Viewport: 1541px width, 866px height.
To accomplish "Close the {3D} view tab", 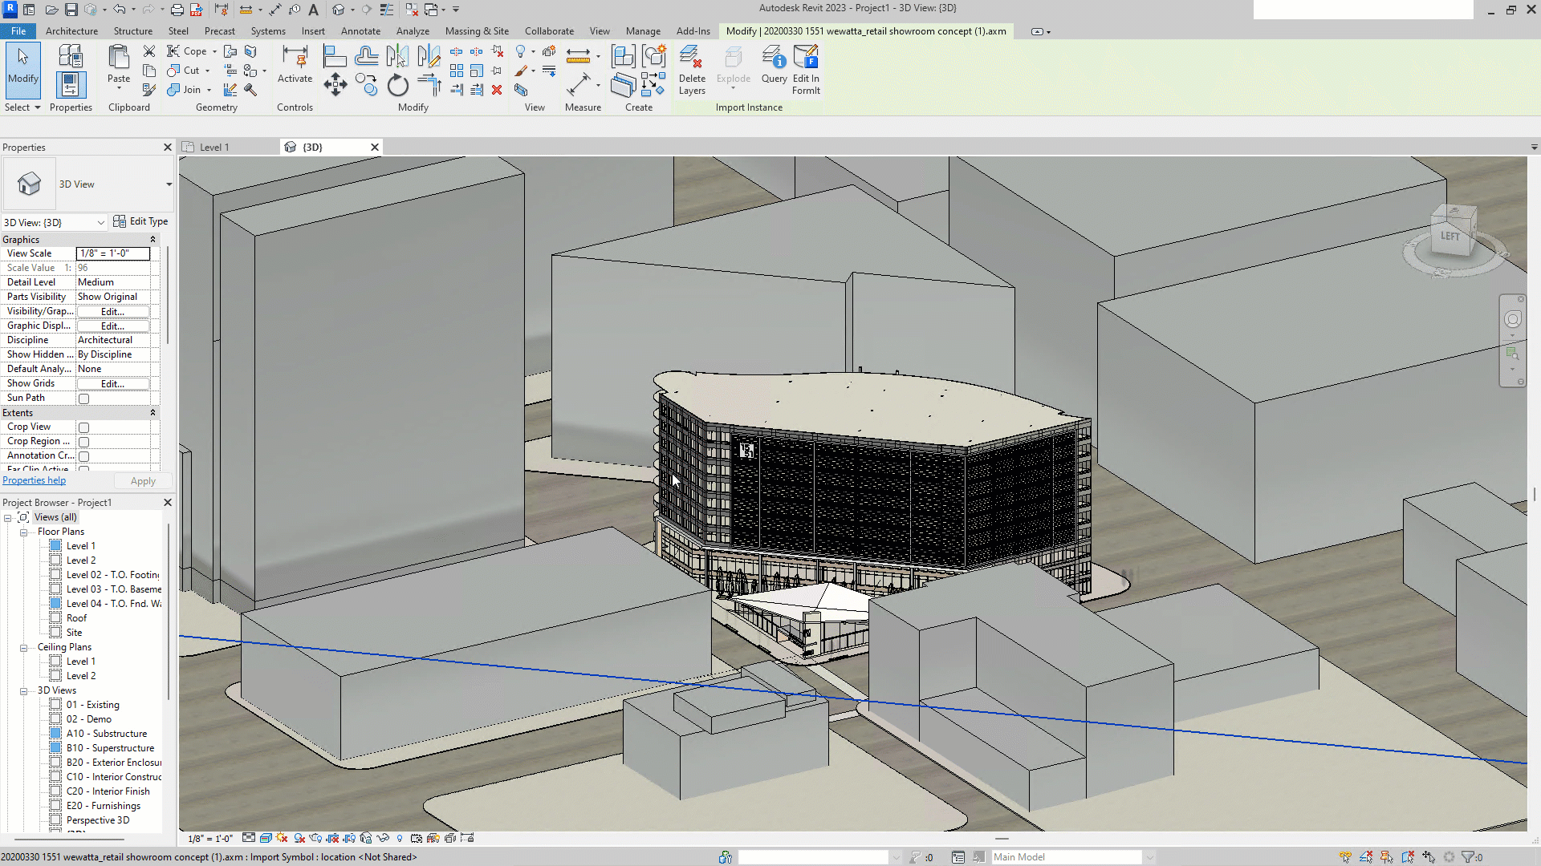I will [x=374, y=148].
